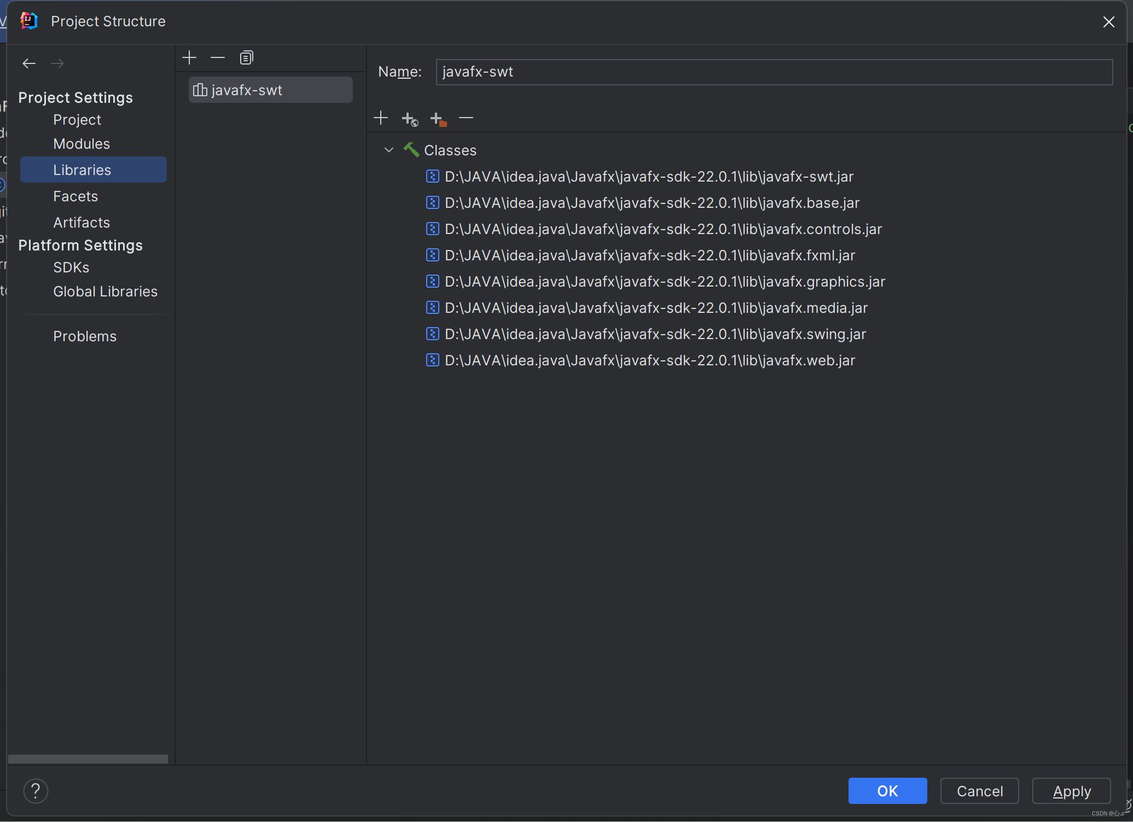
Task: Collapse the Classes tree node
Action: click(389, 150)
